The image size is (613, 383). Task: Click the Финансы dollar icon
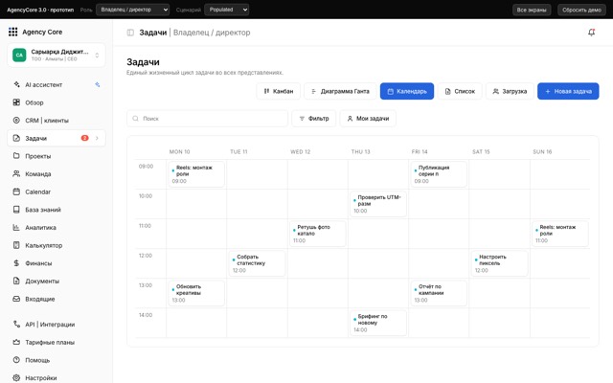[16, 263]
